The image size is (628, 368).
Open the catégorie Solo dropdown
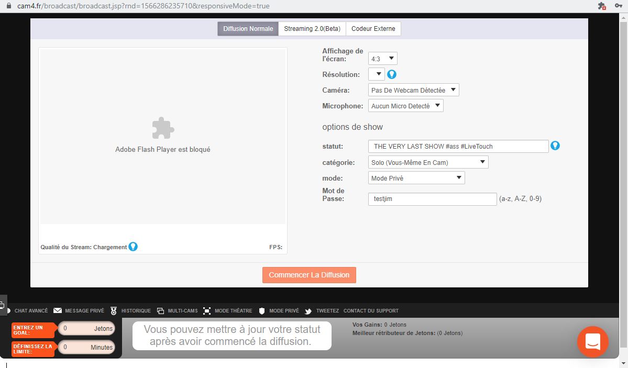point(428,162)
